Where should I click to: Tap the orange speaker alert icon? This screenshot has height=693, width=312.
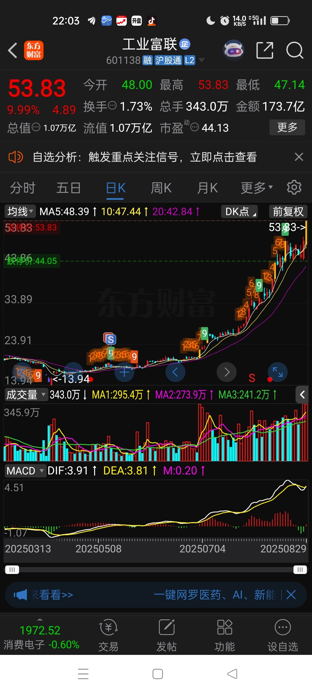(x=16, y=157)
